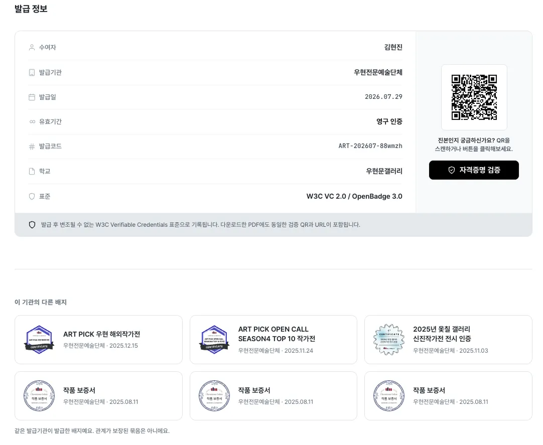The image size is (543, 445).
Task: Click the date 2025.12.15 on 우현 해외작가전 card
Action: coord(123,346)
